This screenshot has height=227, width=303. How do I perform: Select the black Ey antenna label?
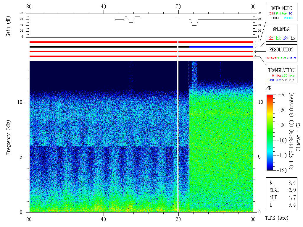click(x=293, y=38)
